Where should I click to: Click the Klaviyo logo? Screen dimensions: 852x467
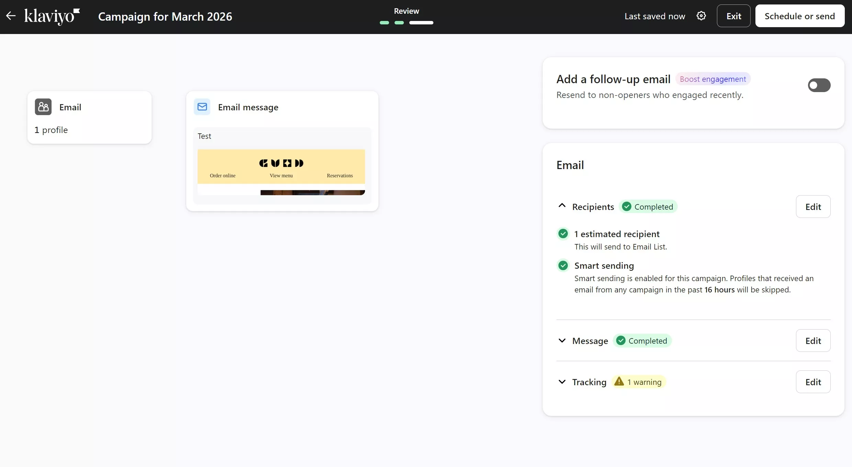(52, 16)
